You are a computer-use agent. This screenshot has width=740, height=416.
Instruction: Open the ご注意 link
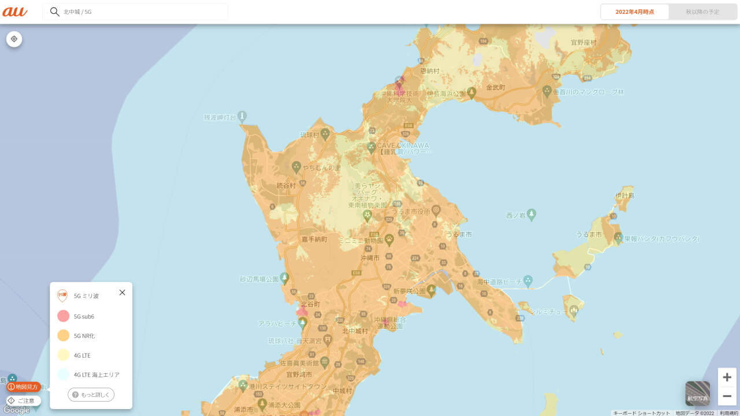click(x=22, y=400)
